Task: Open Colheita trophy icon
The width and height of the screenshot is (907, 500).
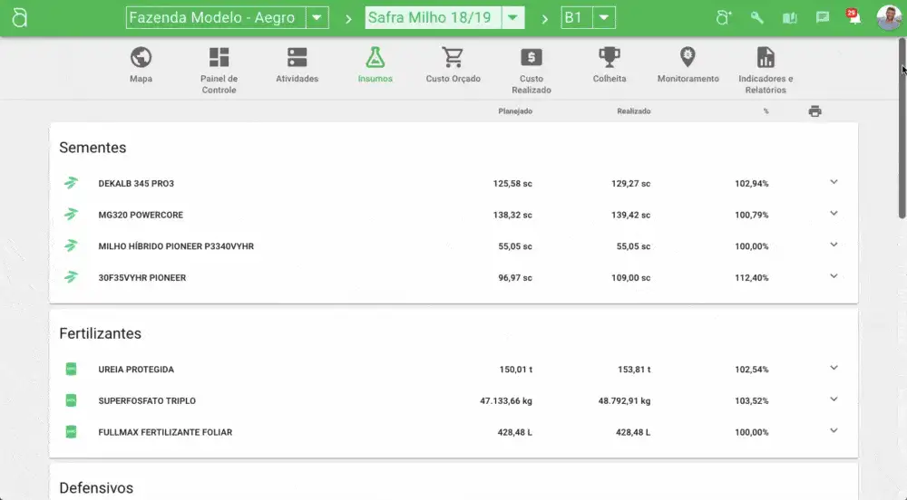Action: [610, 59]
